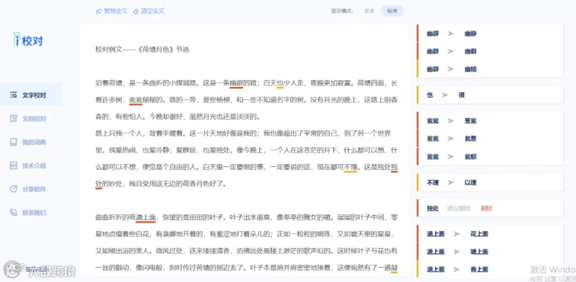Select suggestion 幽暗 for 幽僻

pos(470,69)
